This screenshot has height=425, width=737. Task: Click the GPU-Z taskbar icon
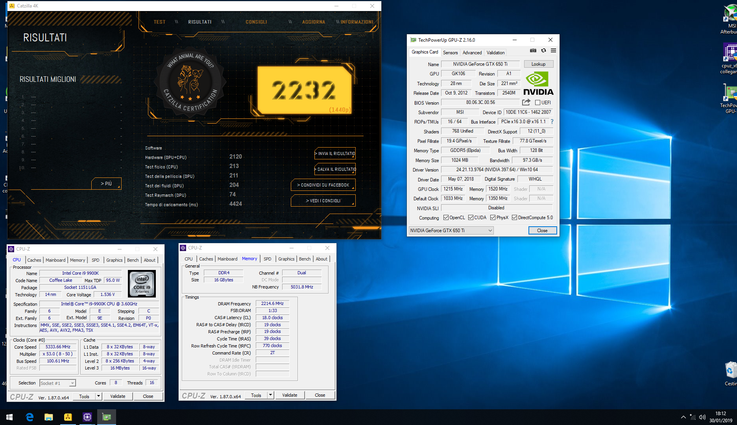point(106,417)
